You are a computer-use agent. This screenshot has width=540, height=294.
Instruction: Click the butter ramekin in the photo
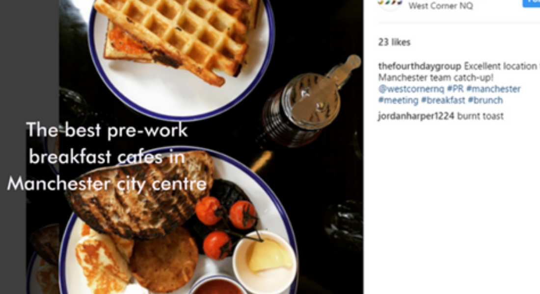(265, 261)
